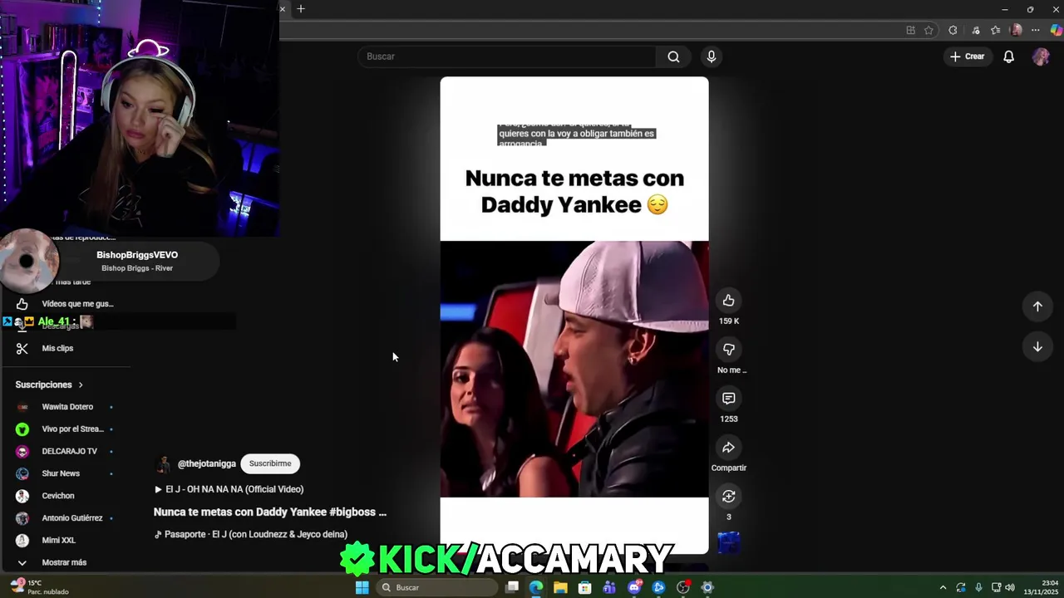Screen dimensions: 1064x598
Task: Open the volume speaker tray icon
Action: (x=1010, y=587)
